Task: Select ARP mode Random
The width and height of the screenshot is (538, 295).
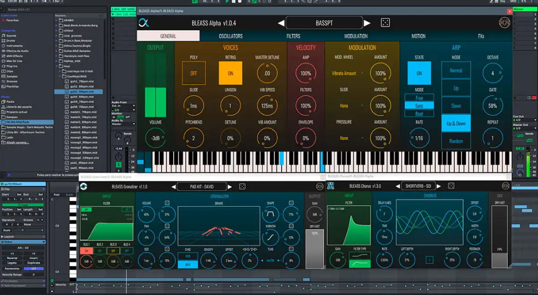Action: pyautogui.click(x=456, y=141)
